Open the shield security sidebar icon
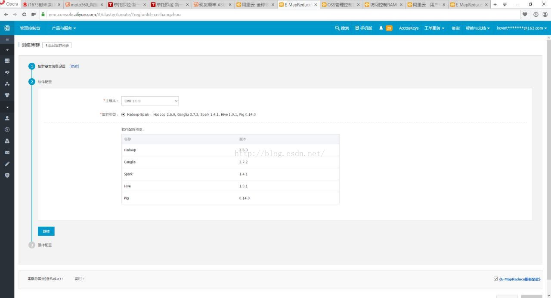This screenshot has width=551, height=298. (7, 175)
